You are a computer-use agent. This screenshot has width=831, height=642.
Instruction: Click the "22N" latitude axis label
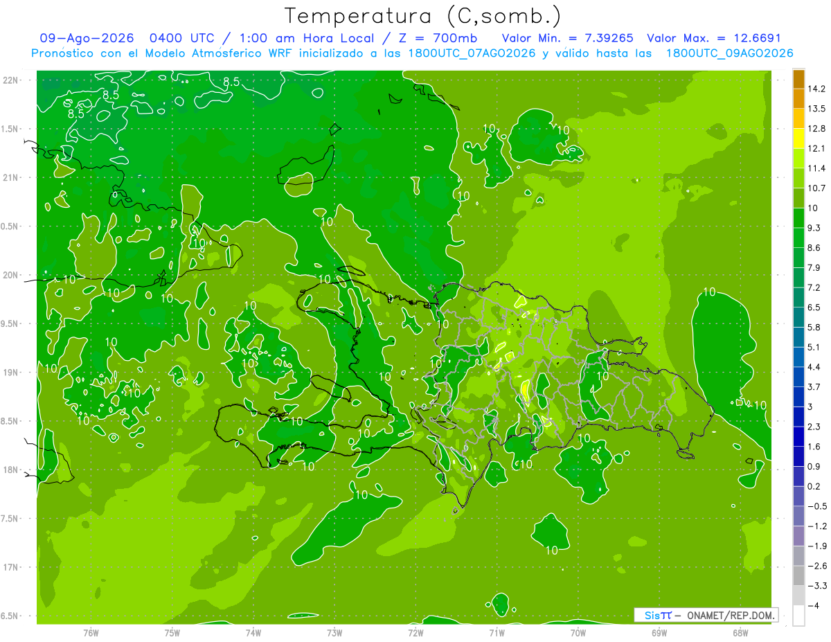tap(10, 80)
